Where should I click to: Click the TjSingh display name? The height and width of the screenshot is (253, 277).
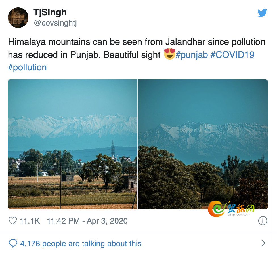tap(50, 12)
